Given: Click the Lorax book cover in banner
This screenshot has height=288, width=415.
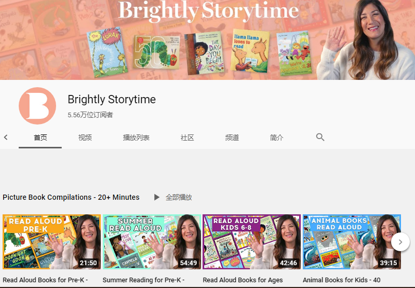Looking at the screenshot, I should coord(107,52).
